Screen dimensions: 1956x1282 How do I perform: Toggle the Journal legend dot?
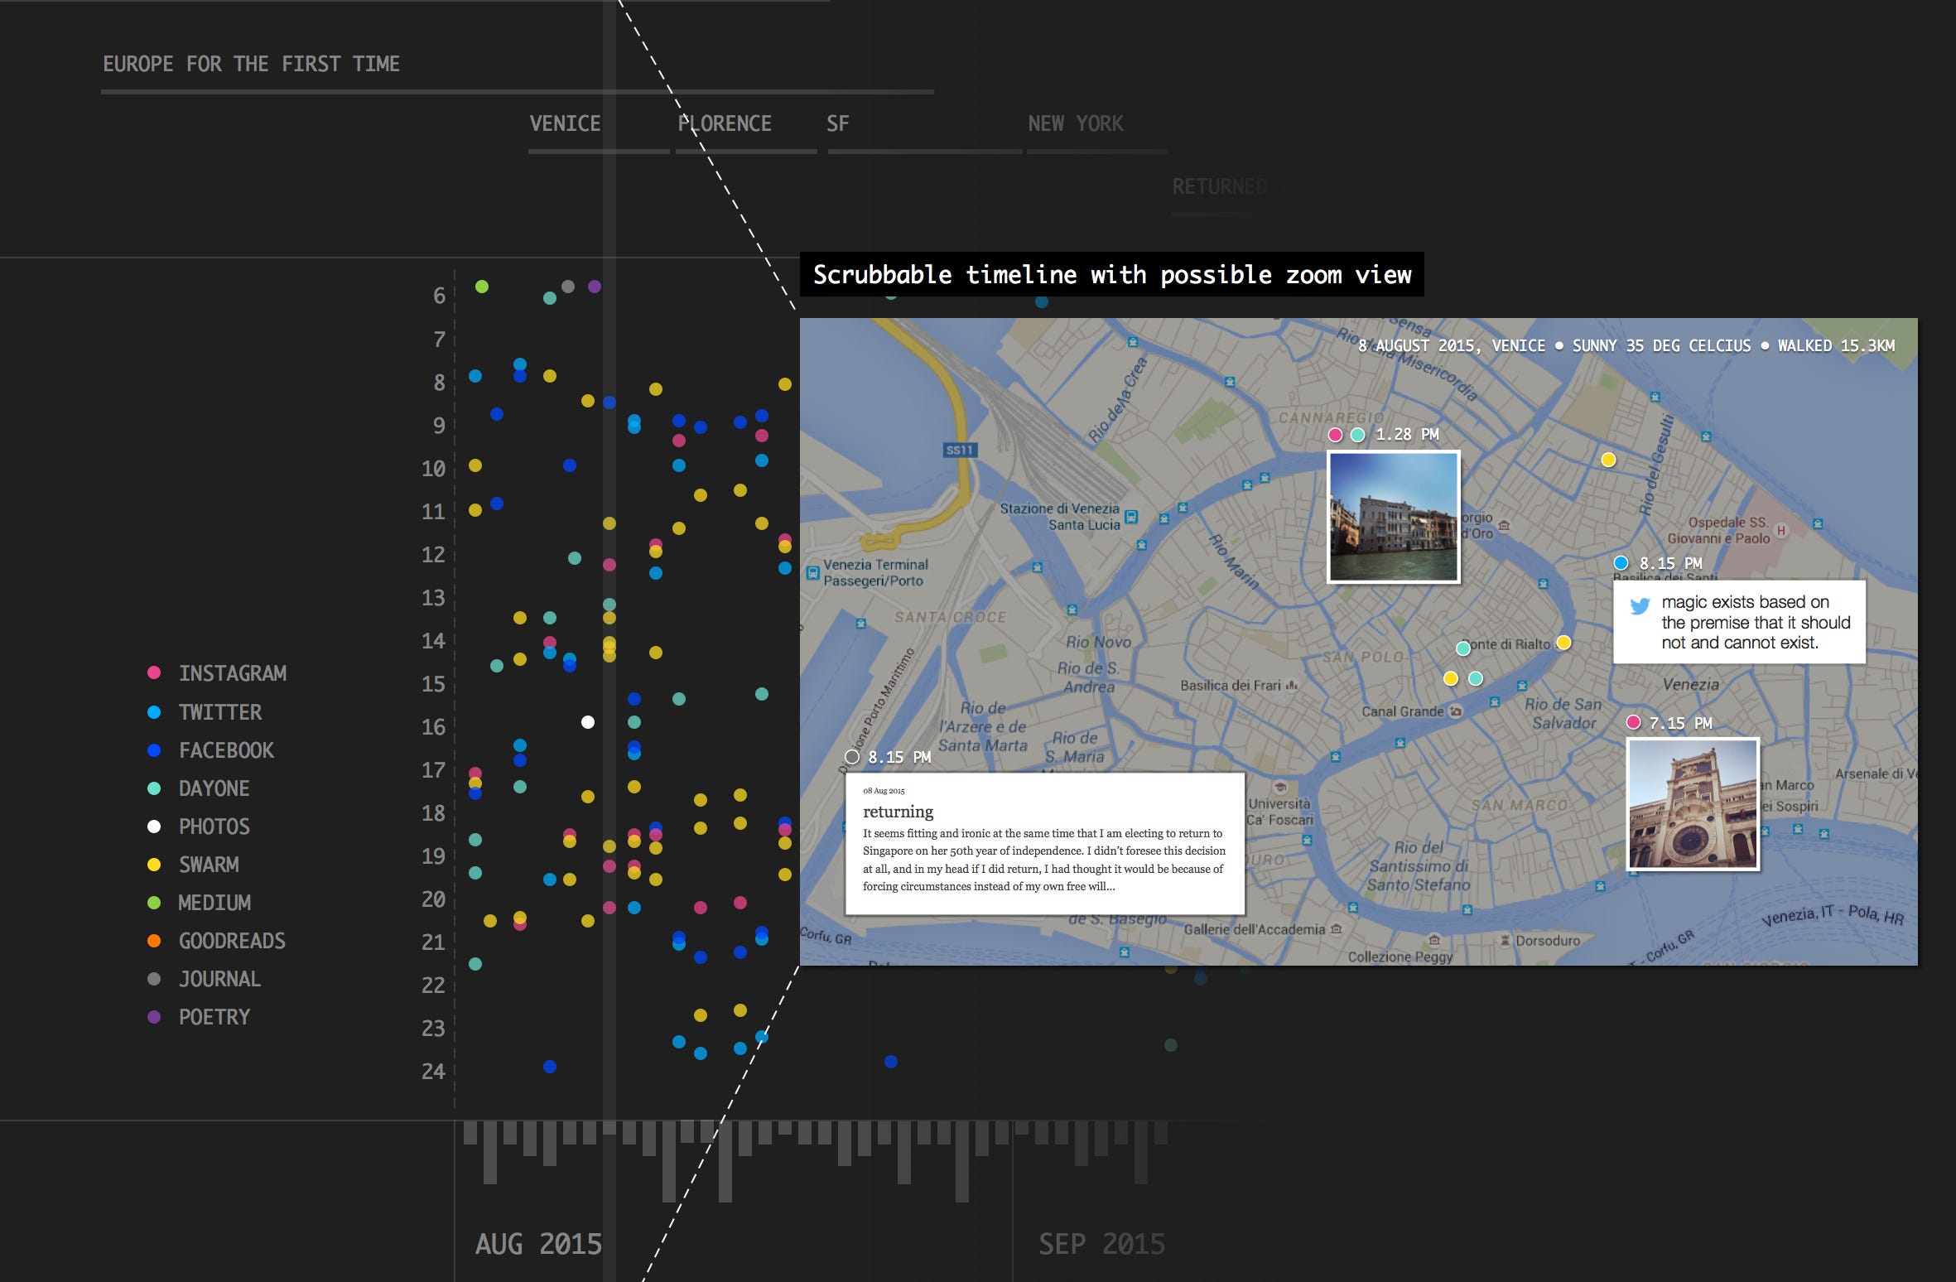click(154, 979)
